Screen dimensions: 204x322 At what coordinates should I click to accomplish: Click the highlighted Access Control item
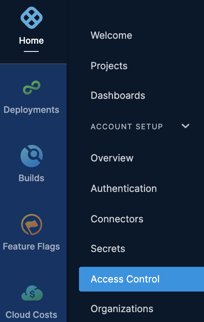141,279
